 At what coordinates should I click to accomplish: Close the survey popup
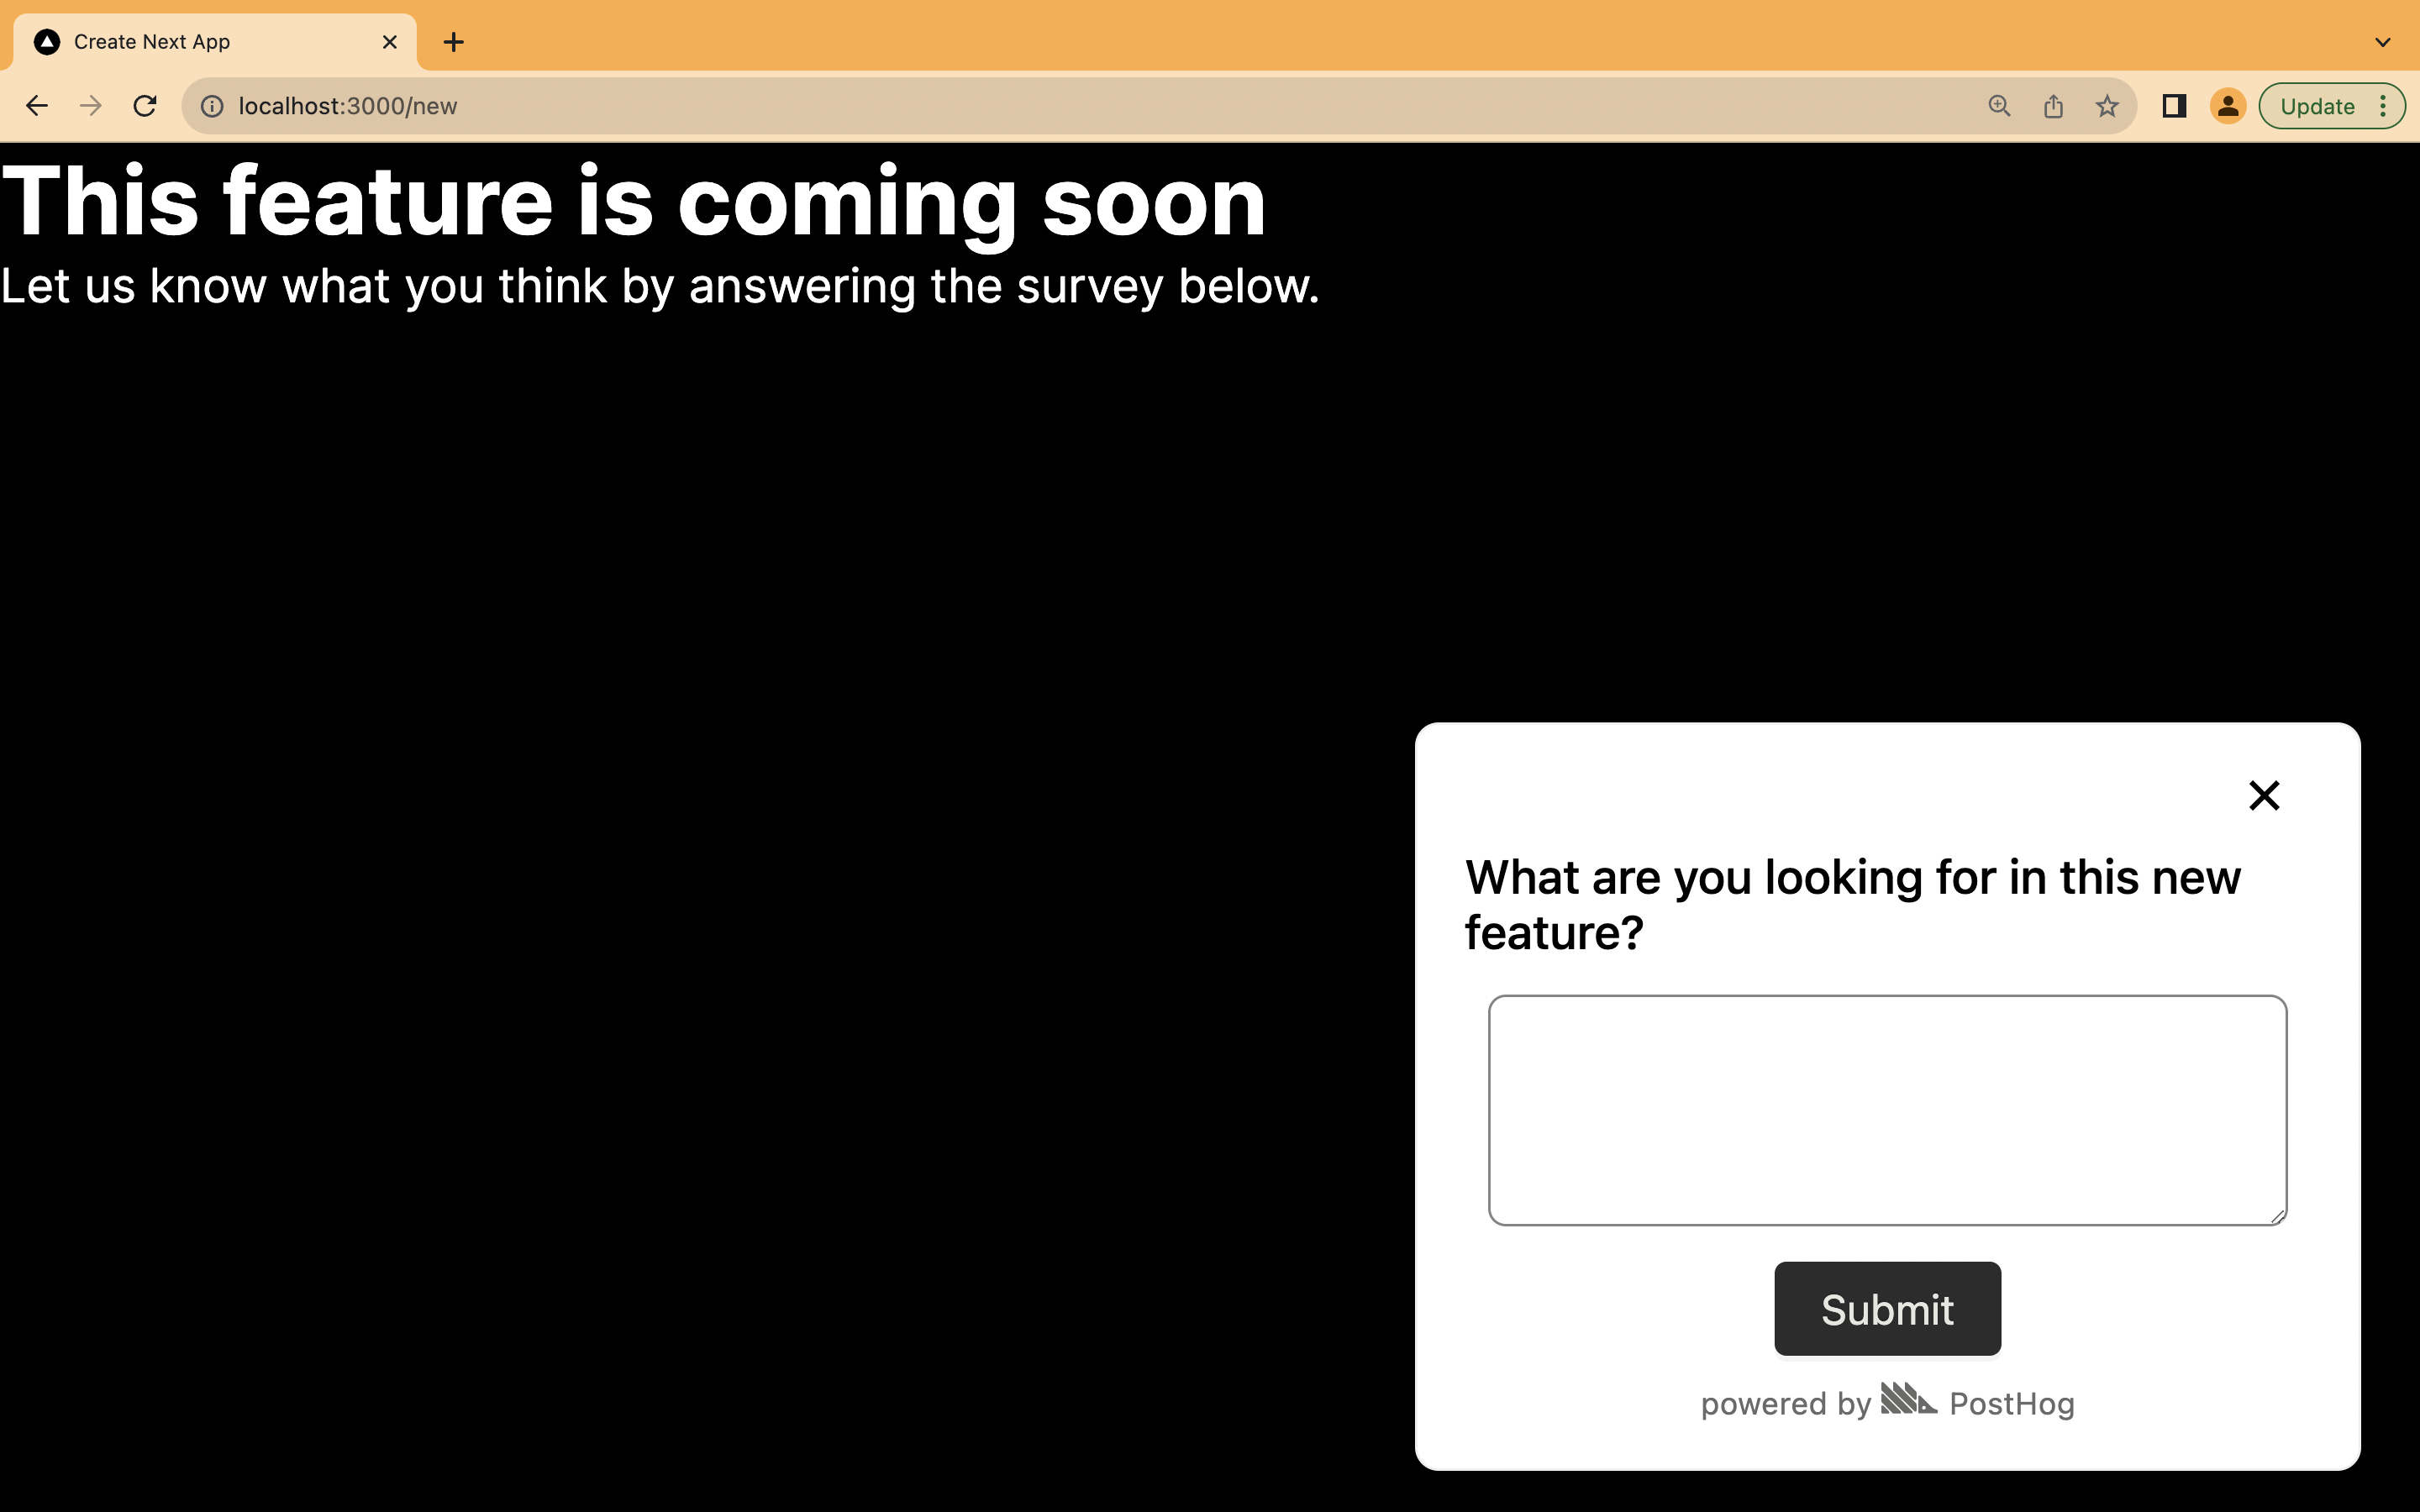(2263, 795)
